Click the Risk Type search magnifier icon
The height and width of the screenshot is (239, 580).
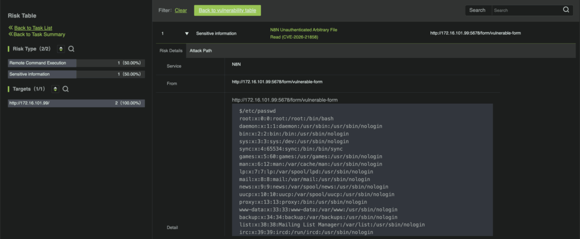coord(71,49)
